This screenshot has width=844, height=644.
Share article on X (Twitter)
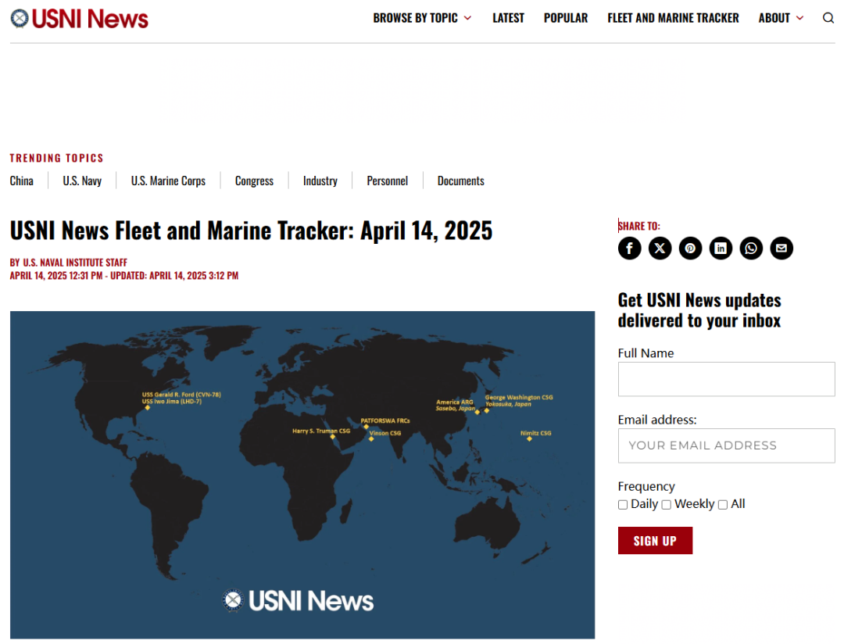660,249
